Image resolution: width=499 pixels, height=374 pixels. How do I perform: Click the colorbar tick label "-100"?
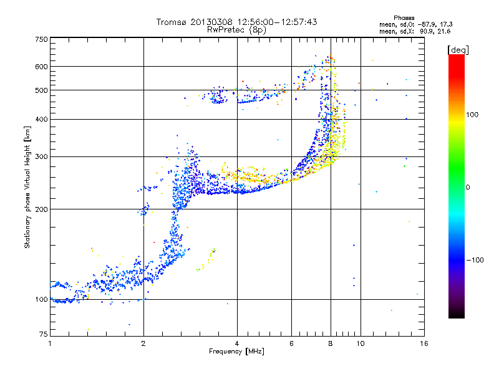pyautogui.click(x=475, y=260)
